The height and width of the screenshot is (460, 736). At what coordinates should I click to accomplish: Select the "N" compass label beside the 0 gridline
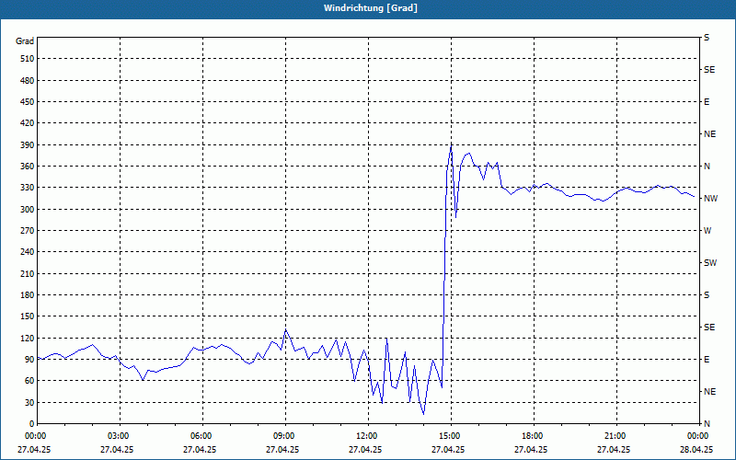707,424
